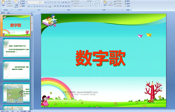
Task: Click the Shape Outline (形状轮廓) color
Action: [118, 3]
